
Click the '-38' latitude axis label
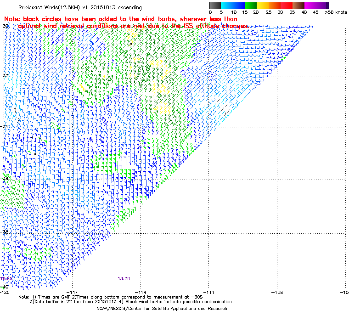point(4,232)
